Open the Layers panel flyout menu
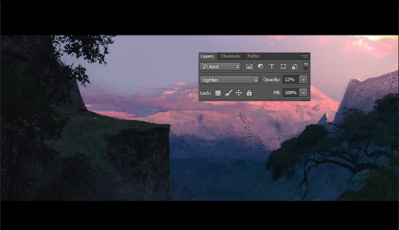The height and width of the screenshot is (230, 399). [304, 56]
